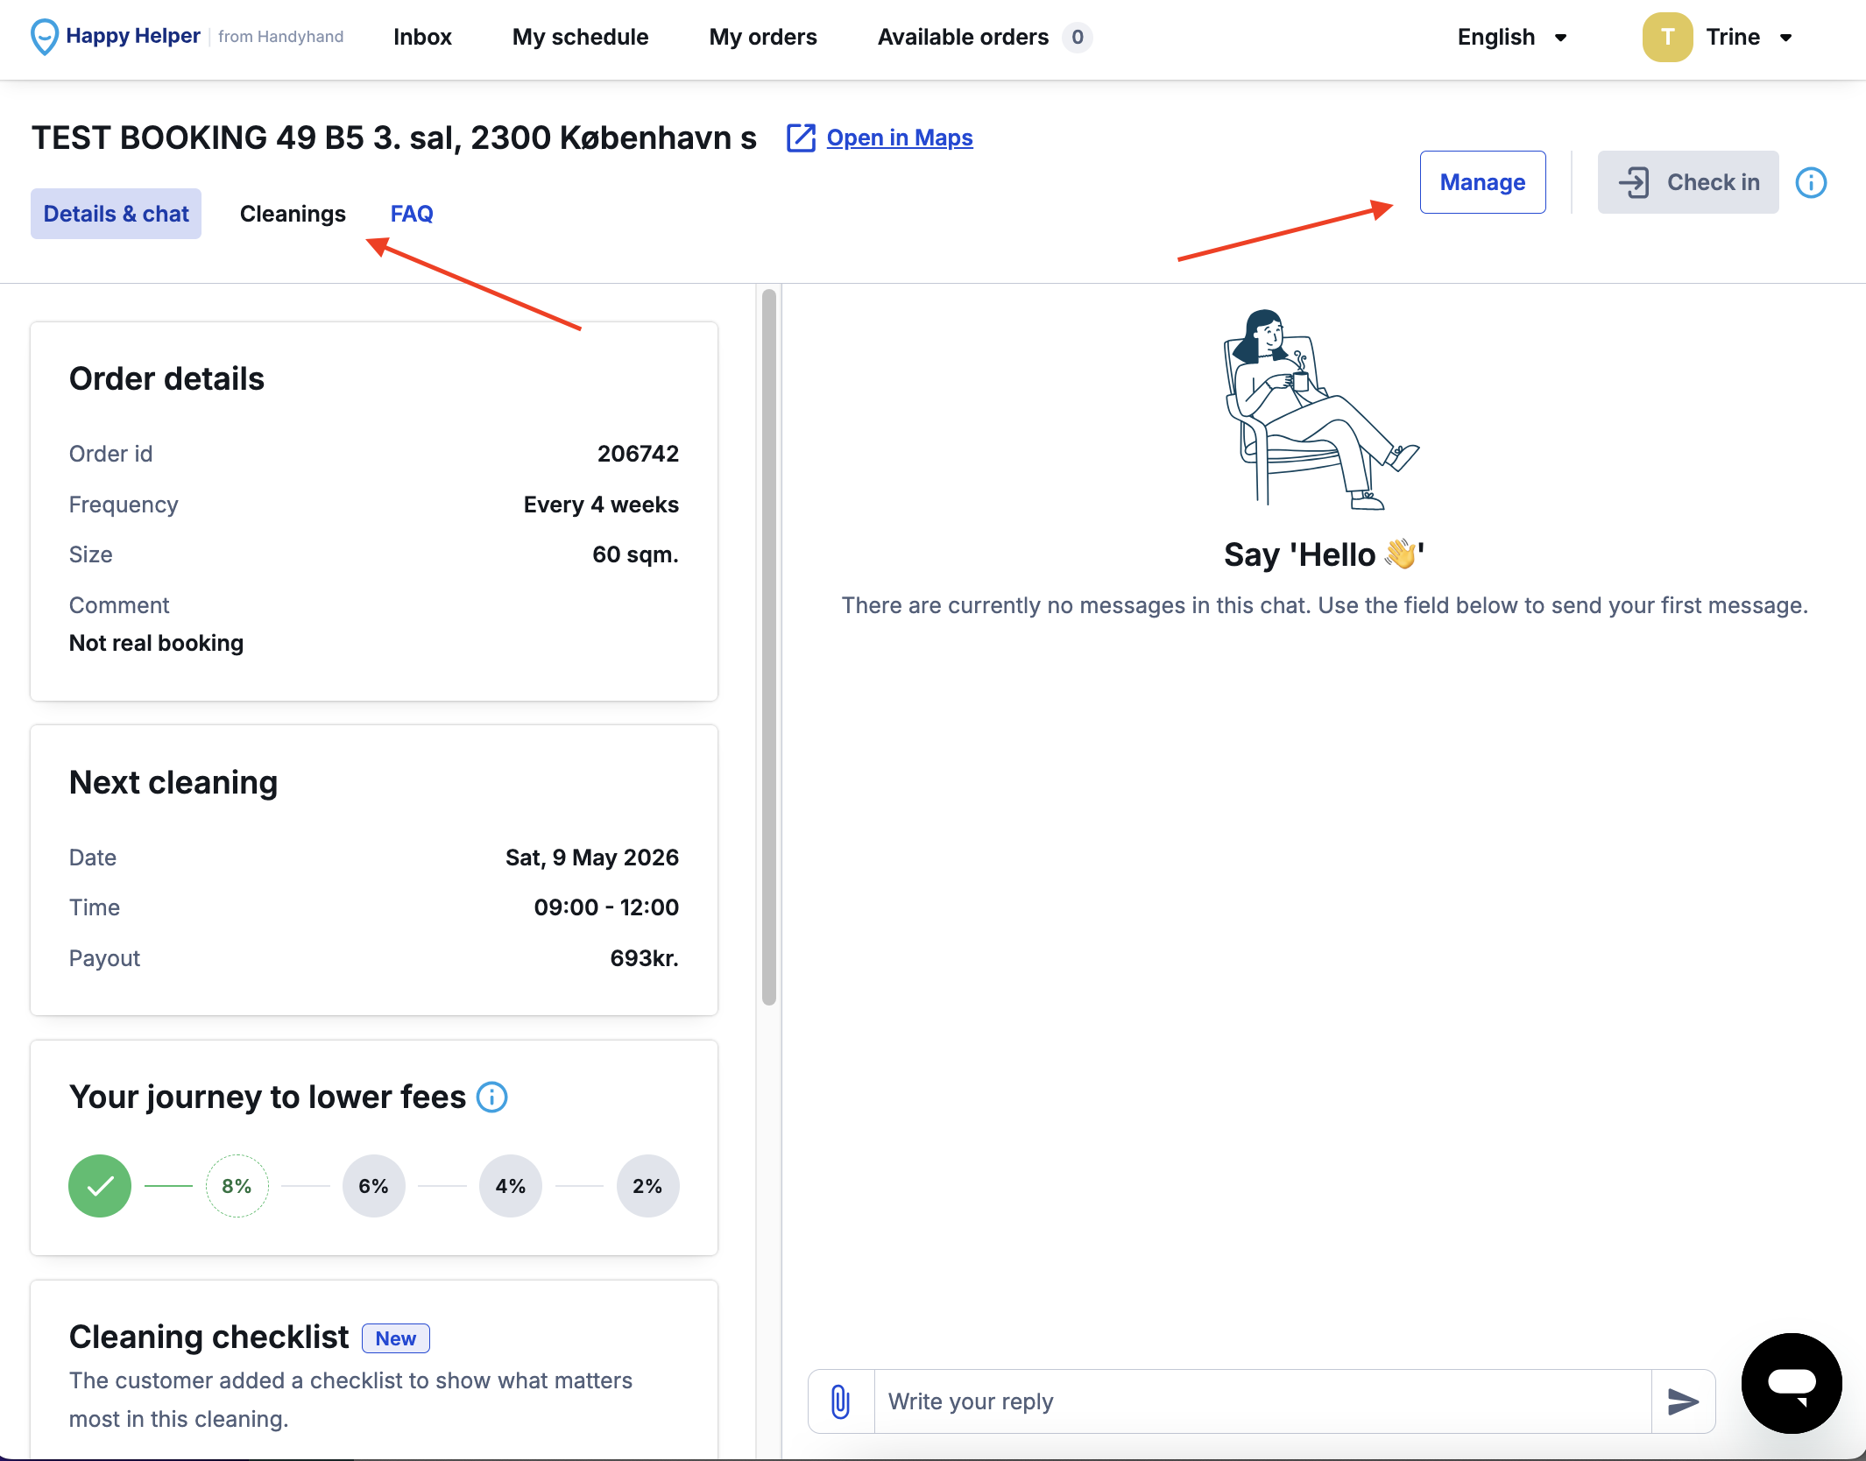The image size is (1866, 1461).
Task: Send the message with the arrow icon
Action: [x=1683, y=1401]
